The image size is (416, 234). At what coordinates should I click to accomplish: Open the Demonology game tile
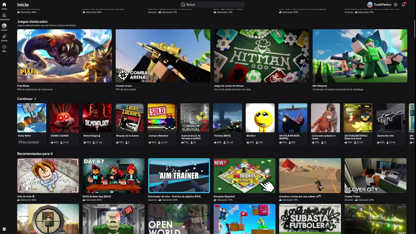click(x=97, y=118)
